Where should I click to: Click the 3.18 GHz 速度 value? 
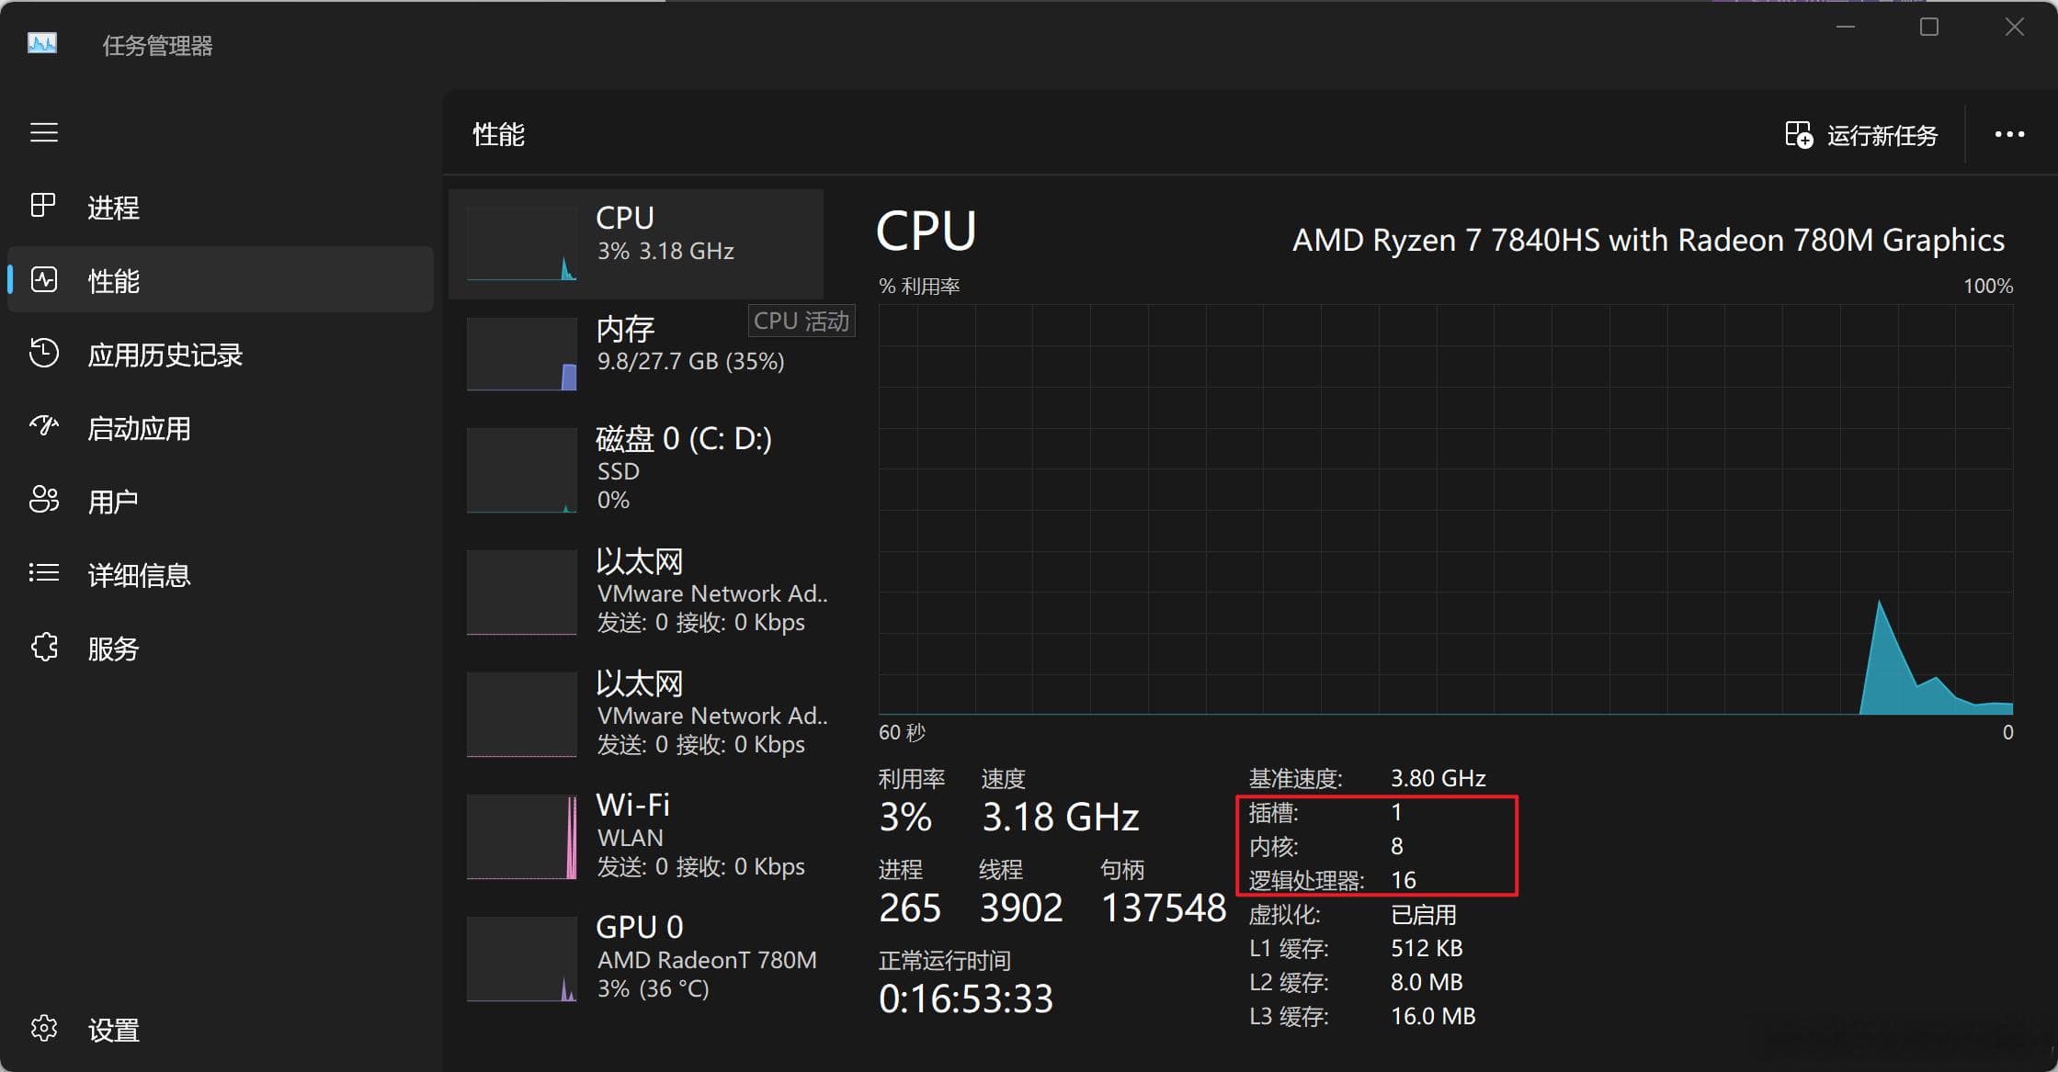pos(1061,817)
